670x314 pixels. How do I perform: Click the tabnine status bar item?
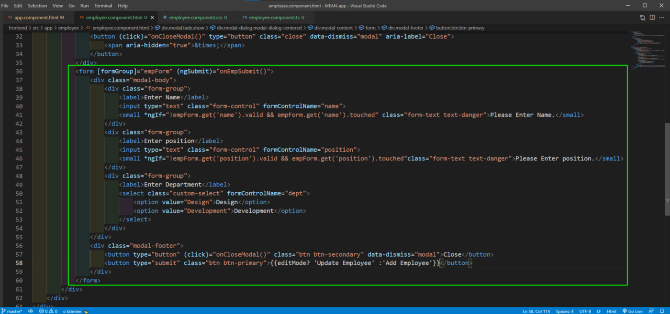[x=76, y=311]
